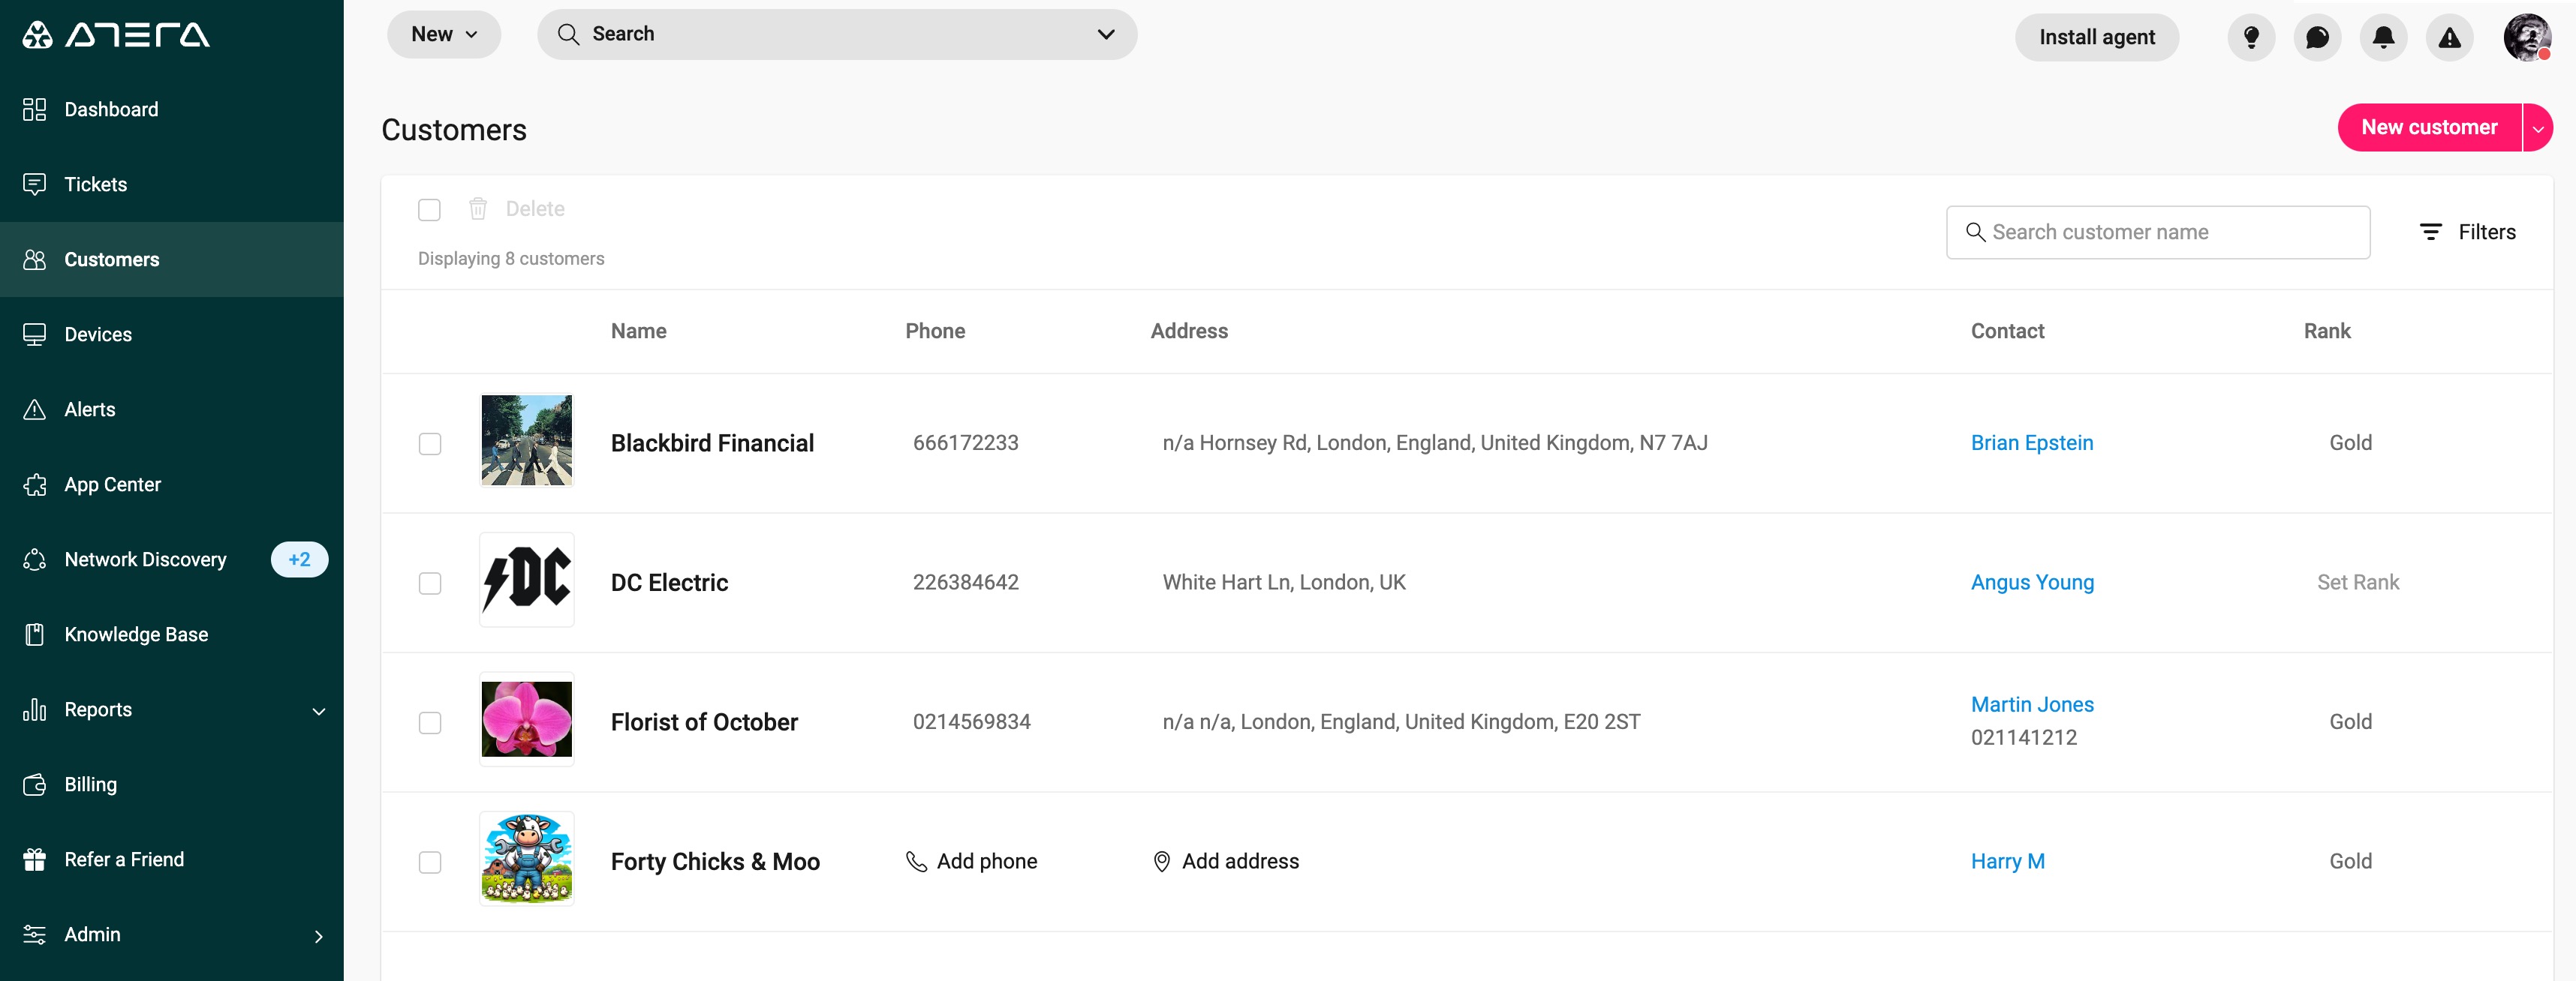Viewport: 2576px width, 981px height.
Task: Click in the Search customer name field
Action: [x=2157, y=232]
